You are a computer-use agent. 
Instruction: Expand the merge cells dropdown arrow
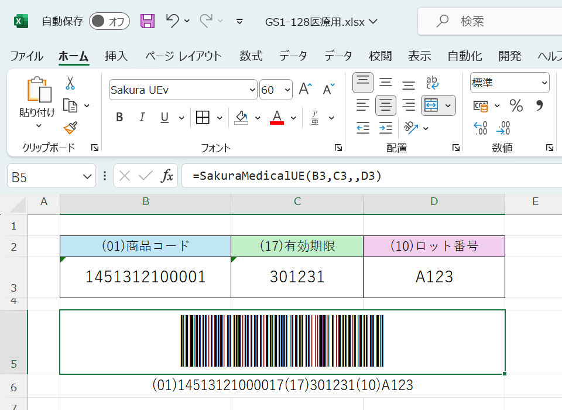pyautogui.click(x=448, y=105)
